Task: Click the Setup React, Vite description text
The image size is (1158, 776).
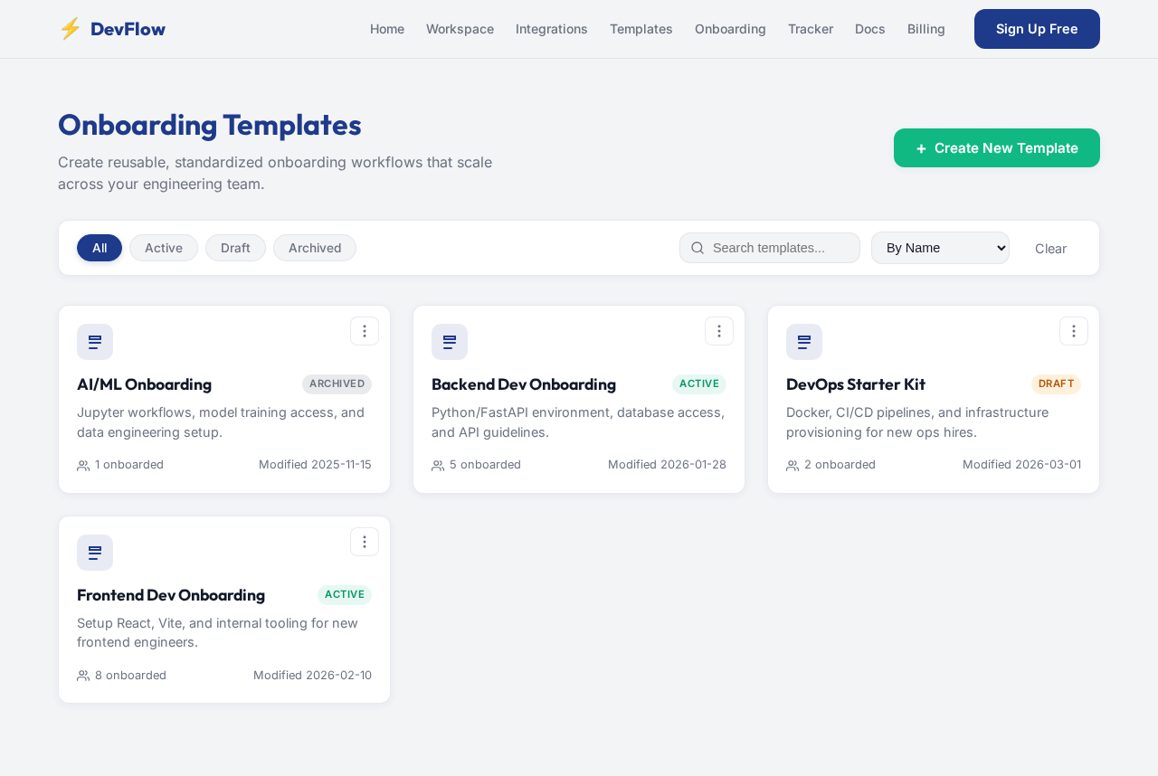Action: 217,633
